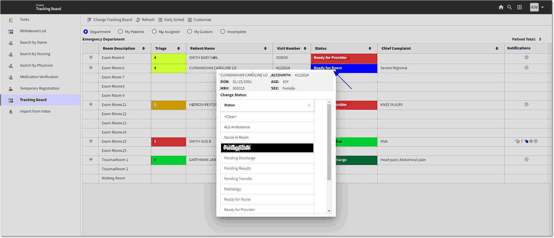Click status list scrollbar down arrow
The height and width of the screenshot is (238, 554).
[x=329, y=211]
